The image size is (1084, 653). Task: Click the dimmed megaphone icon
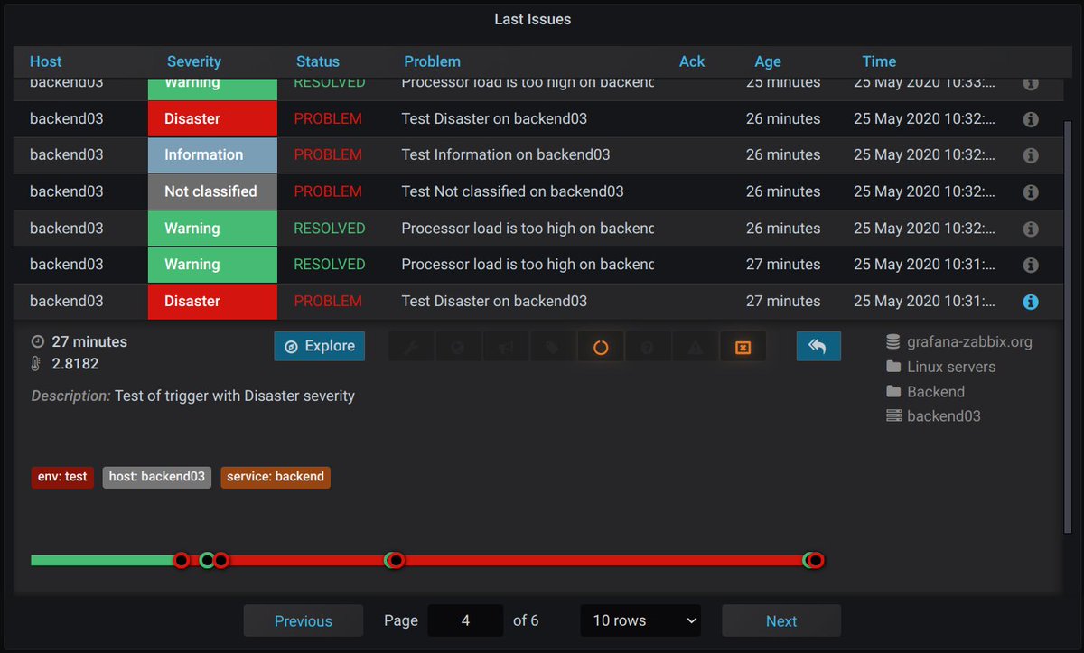click(x=507, y=348)
